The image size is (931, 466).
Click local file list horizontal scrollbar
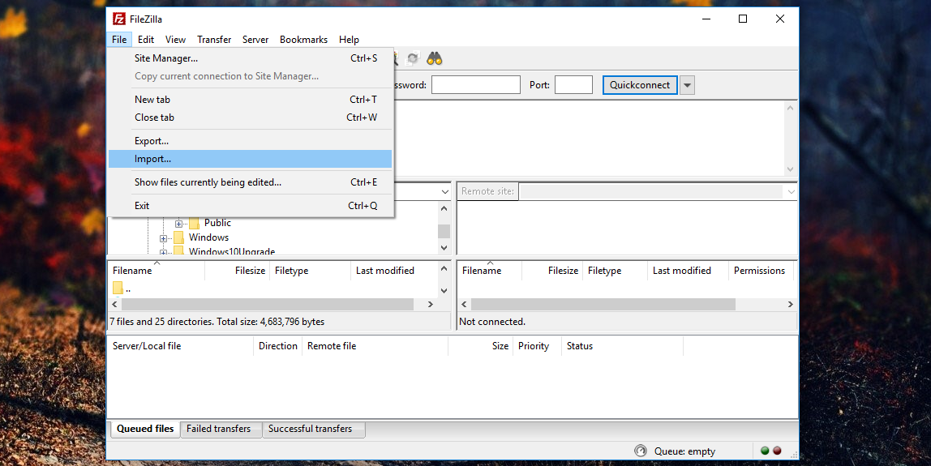click(267, 304)
